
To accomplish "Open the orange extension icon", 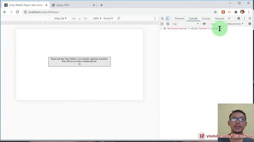I will 223,12.
